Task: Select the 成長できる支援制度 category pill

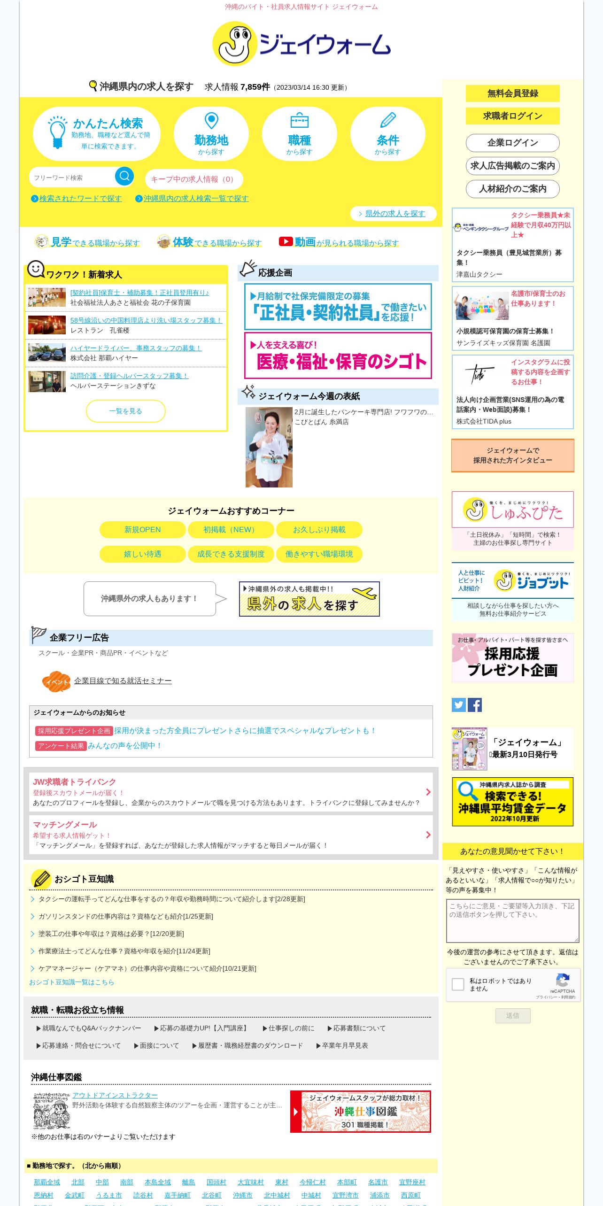Action: (231, 554)
